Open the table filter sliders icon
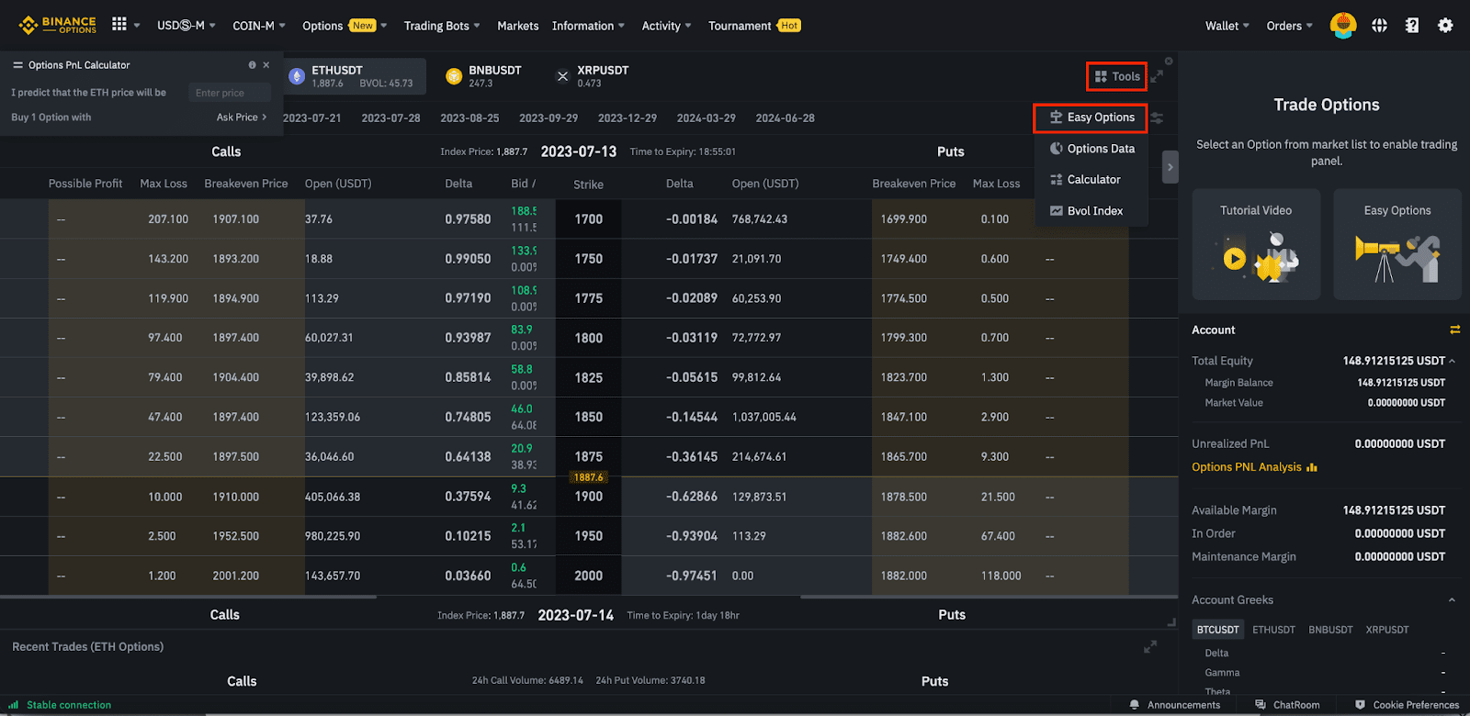This screenshot has width=1470, height=716. (x=1157, y=118)
